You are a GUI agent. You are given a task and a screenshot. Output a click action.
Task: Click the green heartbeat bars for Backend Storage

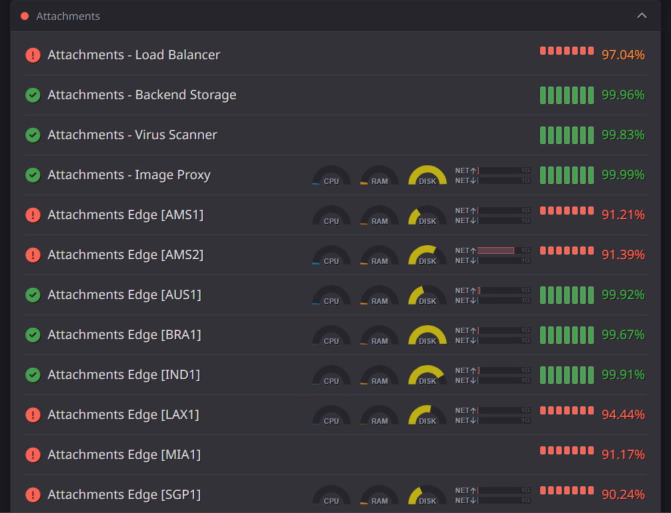pos(566,95)
